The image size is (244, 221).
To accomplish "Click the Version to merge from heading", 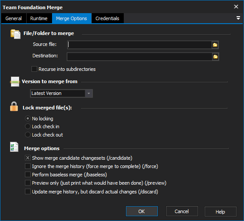I will click(49, 81).
